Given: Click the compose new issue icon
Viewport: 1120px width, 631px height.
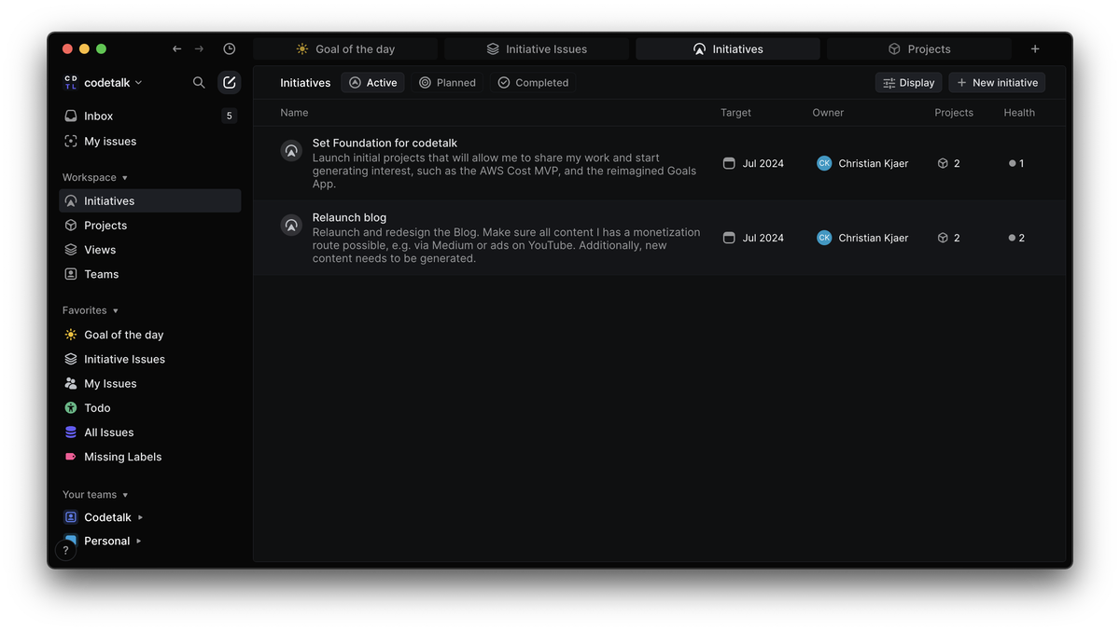Looking at the screenshot, I should pyautogui.click(x=229, y=83).
